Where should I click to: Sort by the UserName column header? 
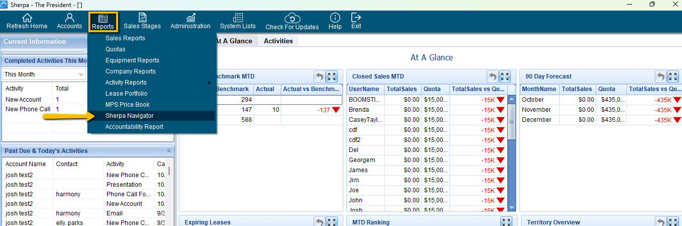tap(365, 89)
